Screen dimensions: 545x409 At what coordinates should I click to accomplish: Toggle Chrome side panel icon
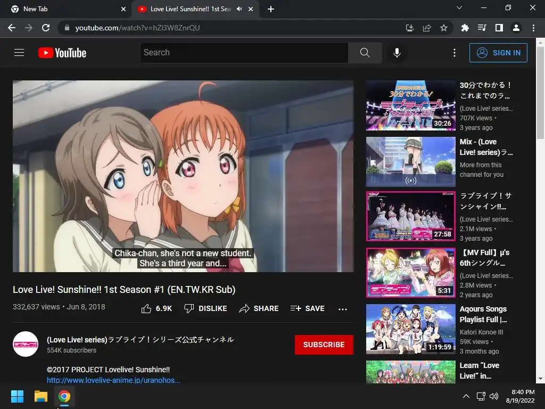(x=499, y=28)
